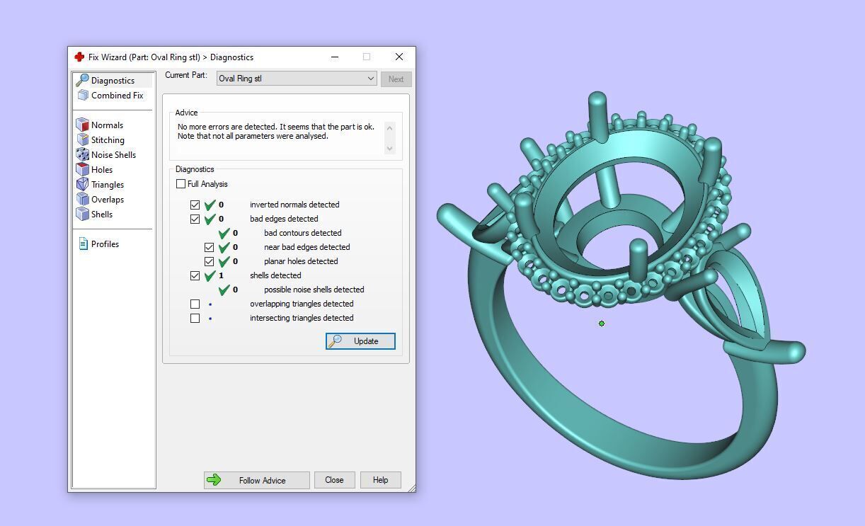
Task: Uncheck planar holes detected checkbox
Action: [x=209, y=261]
